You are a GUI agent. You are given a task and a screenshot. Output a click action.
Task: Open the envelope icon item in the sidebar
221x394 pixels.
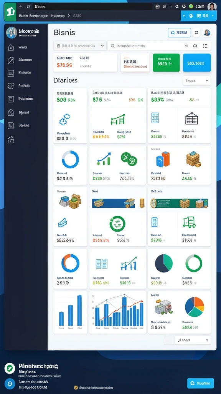(11, 112)
